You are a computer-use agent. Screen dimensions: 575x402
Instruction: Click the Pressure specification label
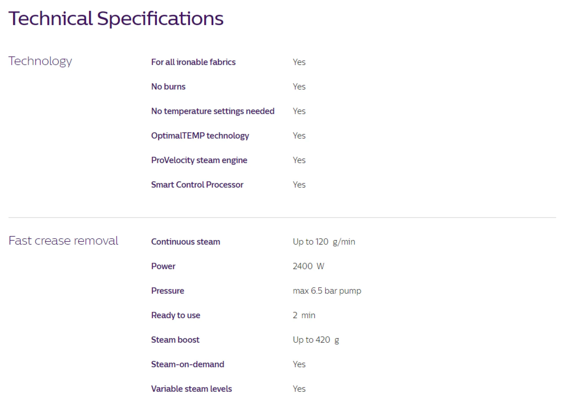coord(168,291)
